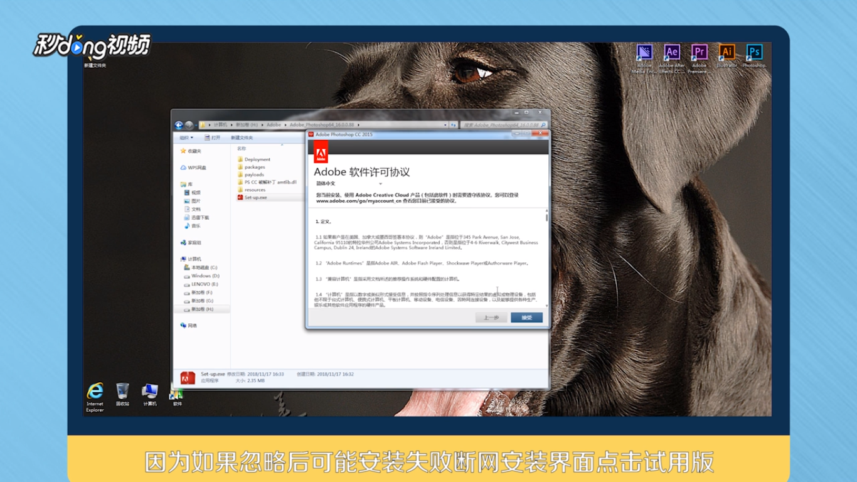Open 网络 in the navigation pane
This screenshot has width=857, height=482.
tap(188, 325)
